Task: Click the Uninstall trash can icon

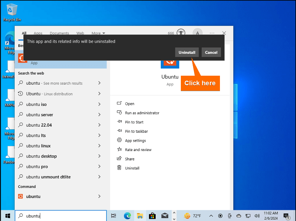Action: pyautogui.click(x=119, y=168)
